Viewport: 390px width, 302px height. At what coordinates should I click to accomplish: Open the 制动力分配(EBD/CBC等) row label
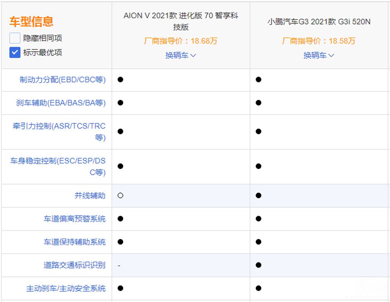coord(63,79)
